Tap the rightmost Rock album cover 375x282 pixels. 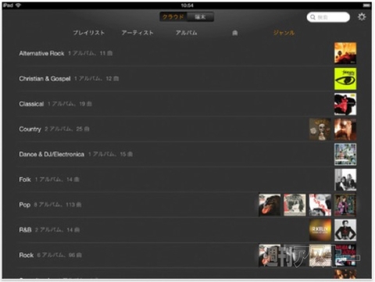(x=345, y=255)
